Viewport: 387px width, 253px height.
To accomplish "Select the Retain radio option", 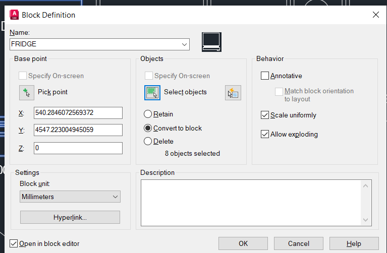I will (x=148, y=114).
